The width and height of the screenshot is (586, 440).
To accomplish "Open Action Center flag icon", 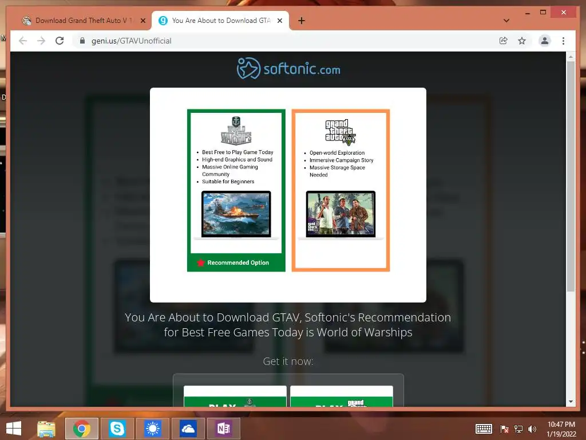I will point(504,429).
